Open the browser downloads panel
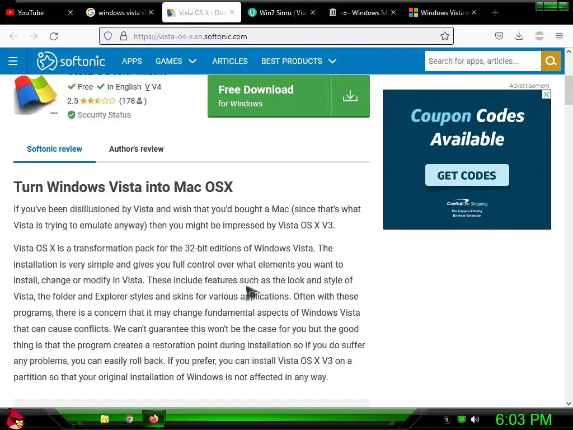Viewport: 573px width, 430px height. click(x=519, y=36)
